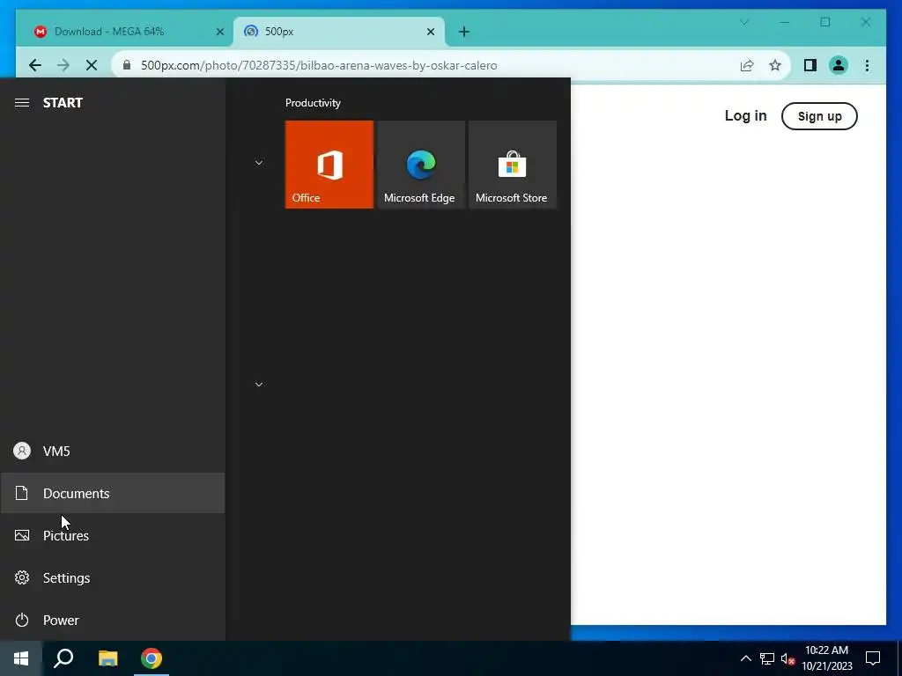Screen dimensions: 902x676
Task: Open Settings from Start menu
Action: pyautogui.click(x=113, y=577)
